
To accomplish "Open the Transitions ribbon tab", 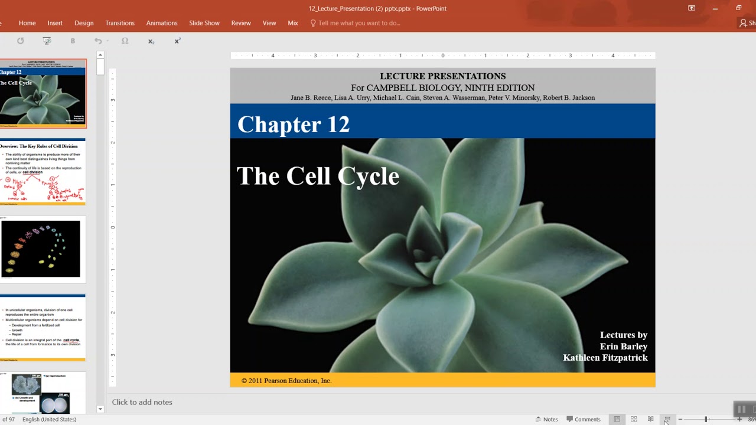I will tap(120, 23).
